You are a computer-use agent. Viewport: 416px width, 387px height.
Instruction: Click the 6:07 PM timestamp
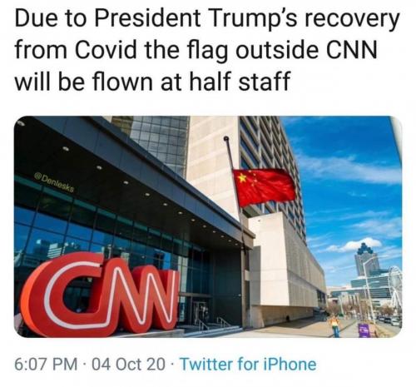click(46, 364)
